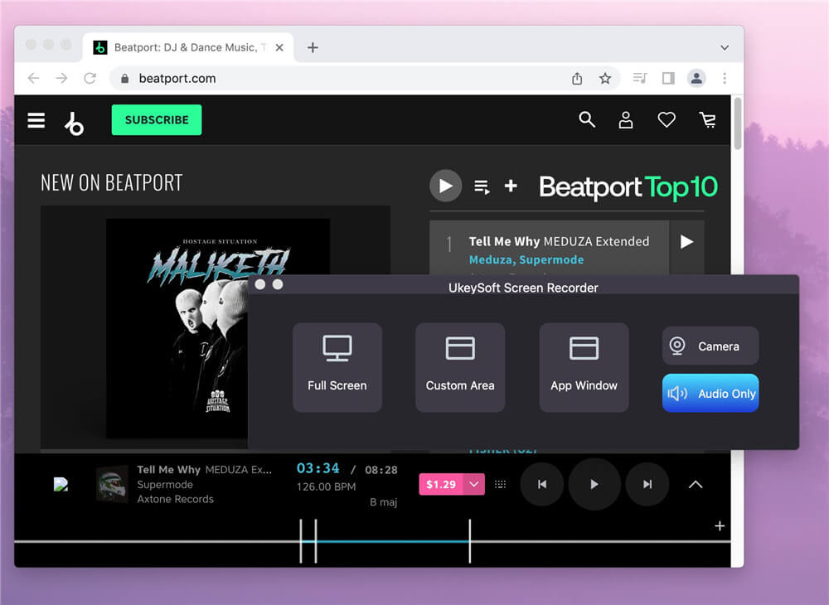This screenshot has width=829, height=605.
Task: Toggle the hamburger navigation menu
Action: 36,120
